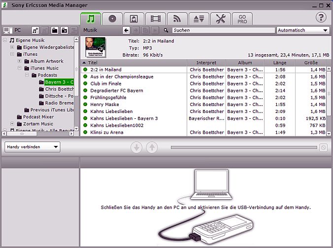
Task: Open the podcast feeds tab with the RSS icon
Action: click(x=177, y=19)
